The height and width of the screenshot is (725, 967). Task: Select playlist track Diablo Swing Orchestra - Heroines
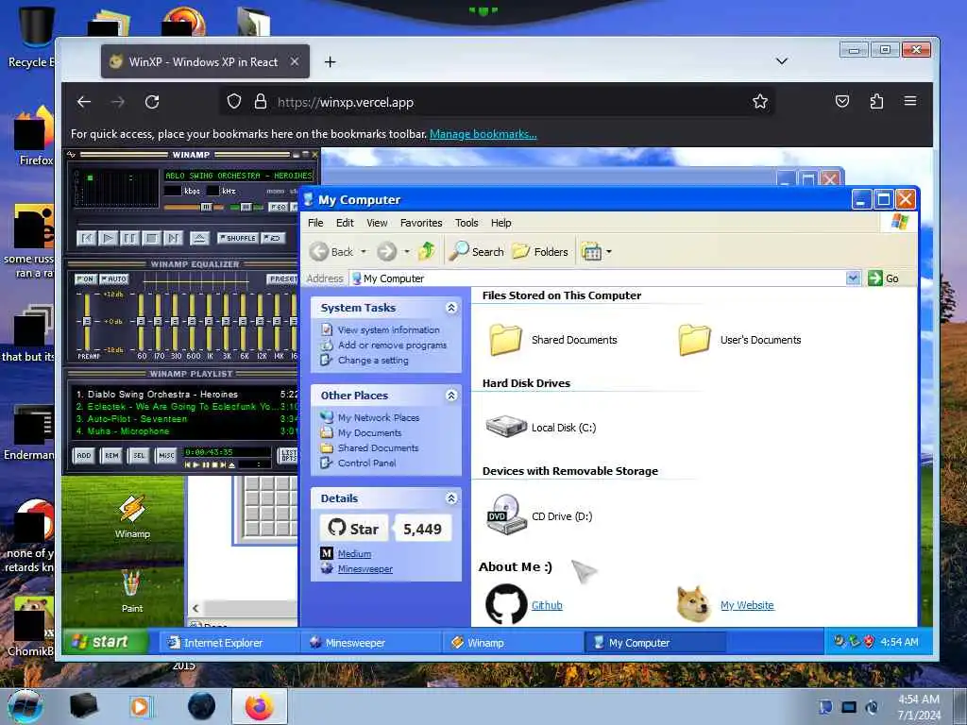pos(186,394)
